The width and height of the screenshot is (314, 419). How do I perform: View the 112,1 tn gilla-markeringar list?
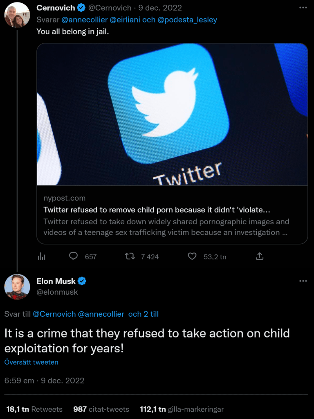coord(182,409)
